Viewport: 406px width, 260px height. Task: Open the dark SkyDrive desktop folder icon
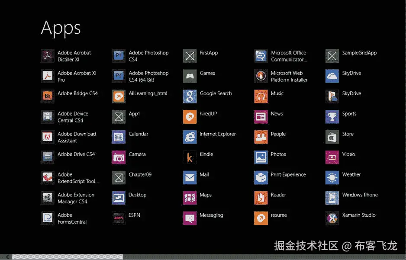click(332, 96)
